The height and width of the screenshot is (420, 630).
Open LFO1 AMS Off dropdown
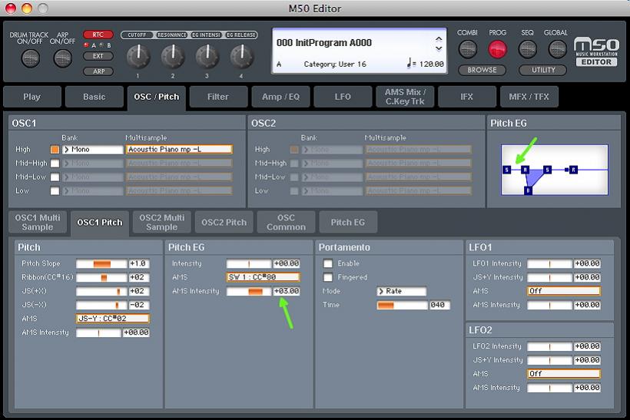pyautogui.click(x=564, y=291)
